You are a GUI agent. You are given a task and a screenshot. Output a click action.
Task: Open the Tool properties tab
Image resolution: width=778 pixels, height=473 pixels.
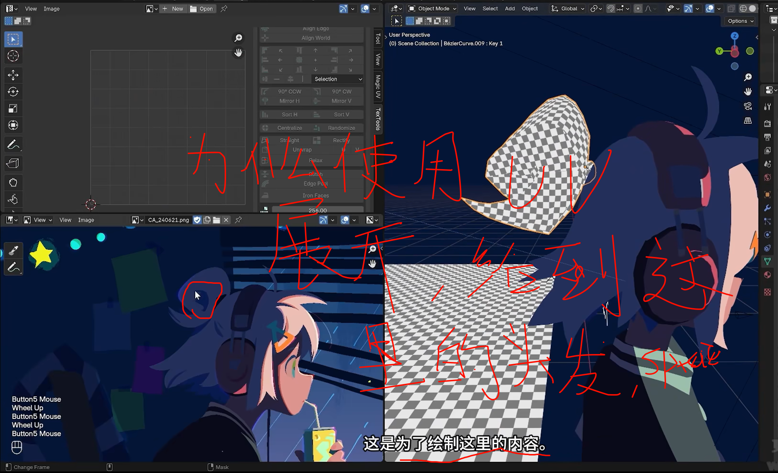click(768, 107)
